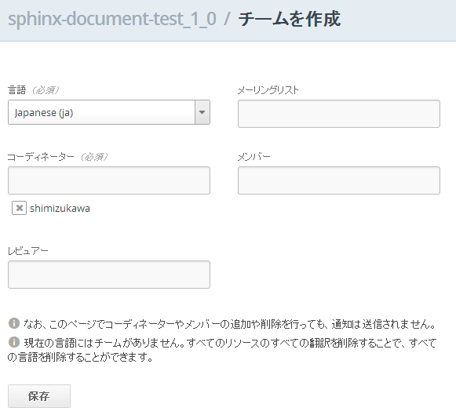Click the 言語 field label
Viewport: 456px width, 415px height.
point(16,89)
